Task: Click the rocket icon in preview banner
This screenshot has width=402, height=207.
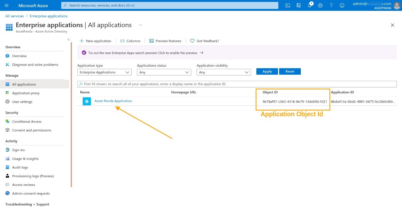Action: [x=84, y=53]
